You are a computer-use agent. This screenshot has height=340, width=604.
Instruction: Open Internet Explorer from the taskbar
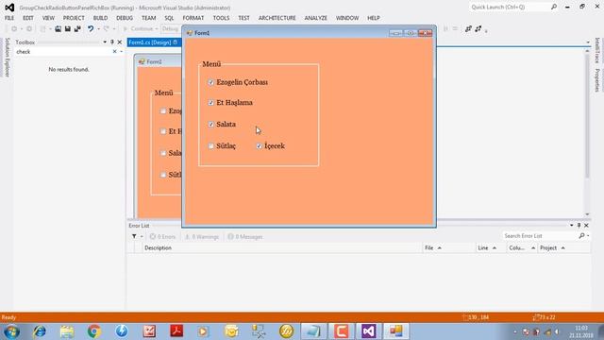pos(40,331)
